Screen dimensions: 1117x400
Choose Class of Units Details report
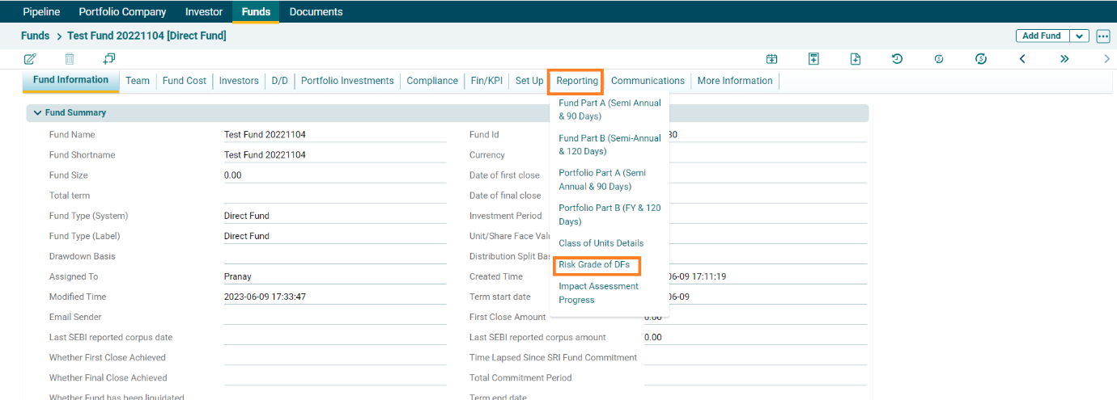[601, 243]
